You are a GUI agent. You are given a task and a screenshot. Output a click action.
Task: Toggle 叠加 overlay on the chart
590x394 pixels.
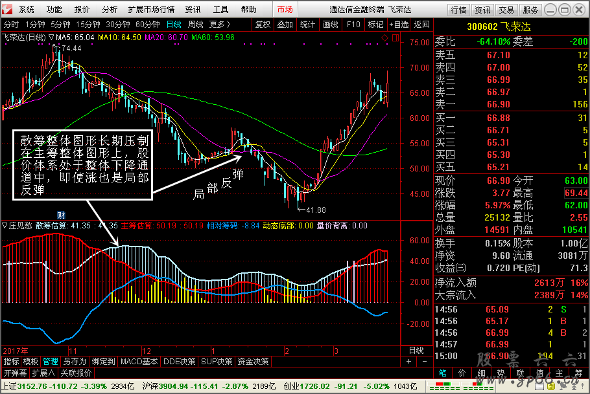point(285,25)
